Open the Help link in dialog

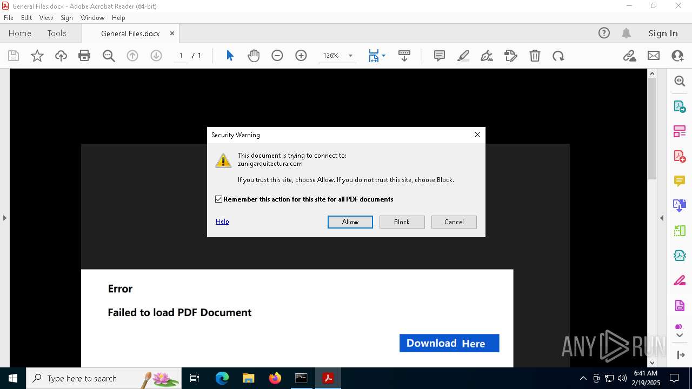click(222, 222)
